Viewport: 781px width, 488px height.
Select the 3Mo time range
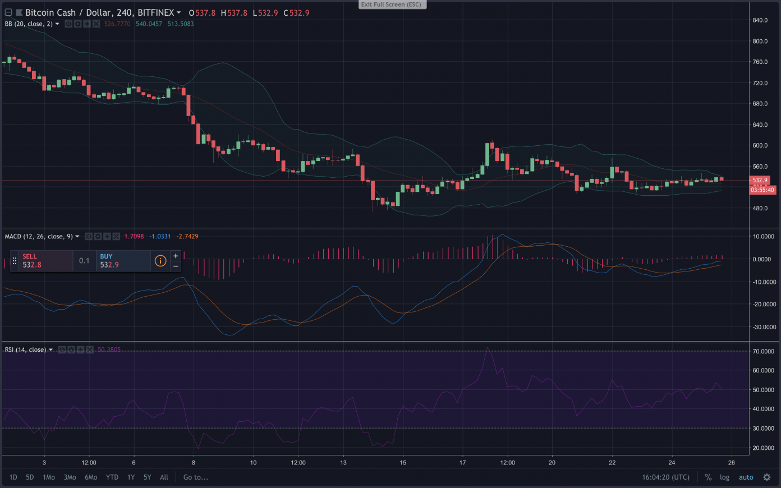tap(70, 477)
